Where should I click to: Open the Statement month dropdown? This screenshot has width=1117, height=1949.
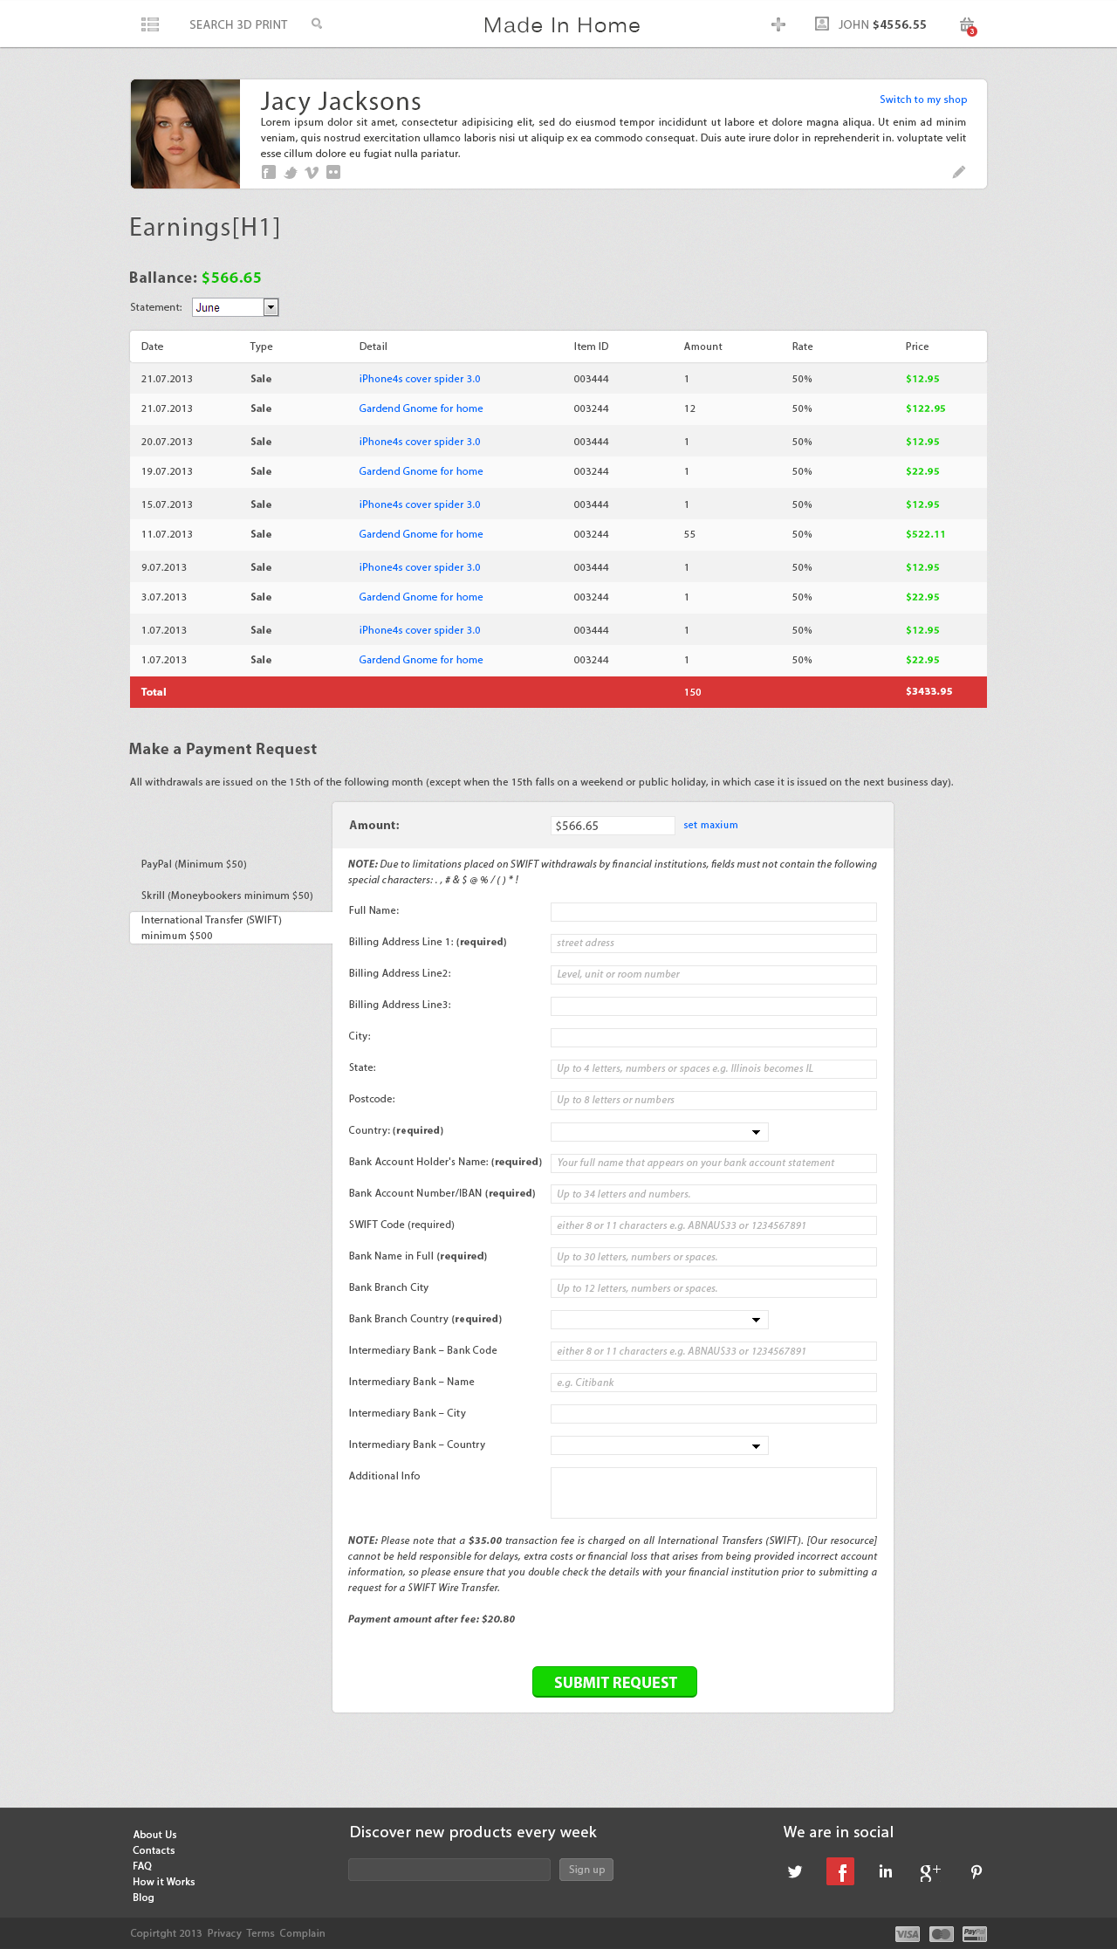[236, 307]
